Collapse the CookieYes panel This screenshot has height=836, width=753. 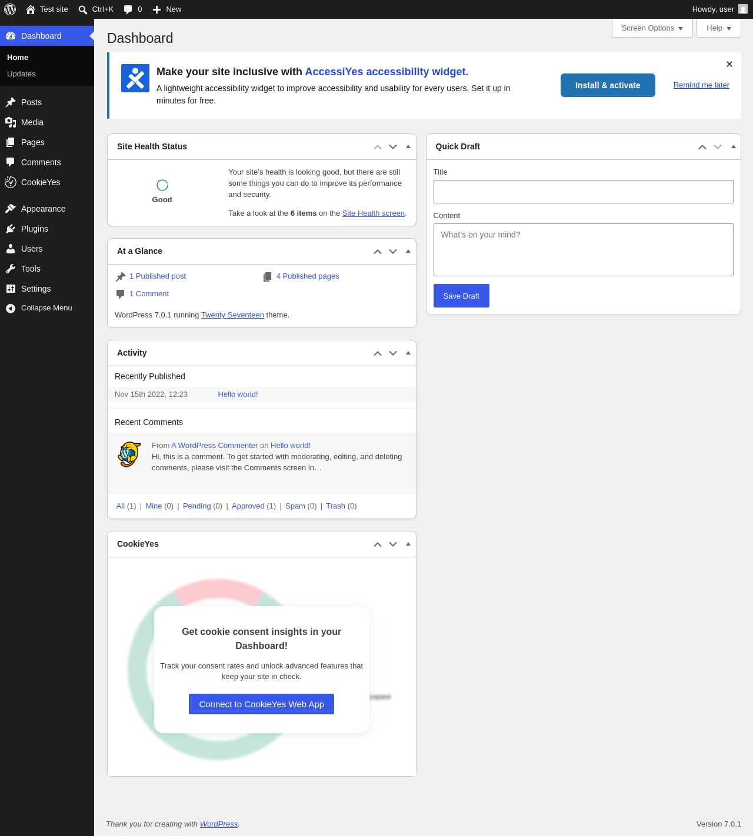tap(408, 544)
